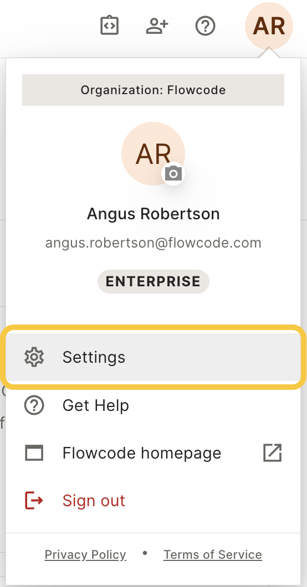Open the Privacy Policy link

click(85, 554)
